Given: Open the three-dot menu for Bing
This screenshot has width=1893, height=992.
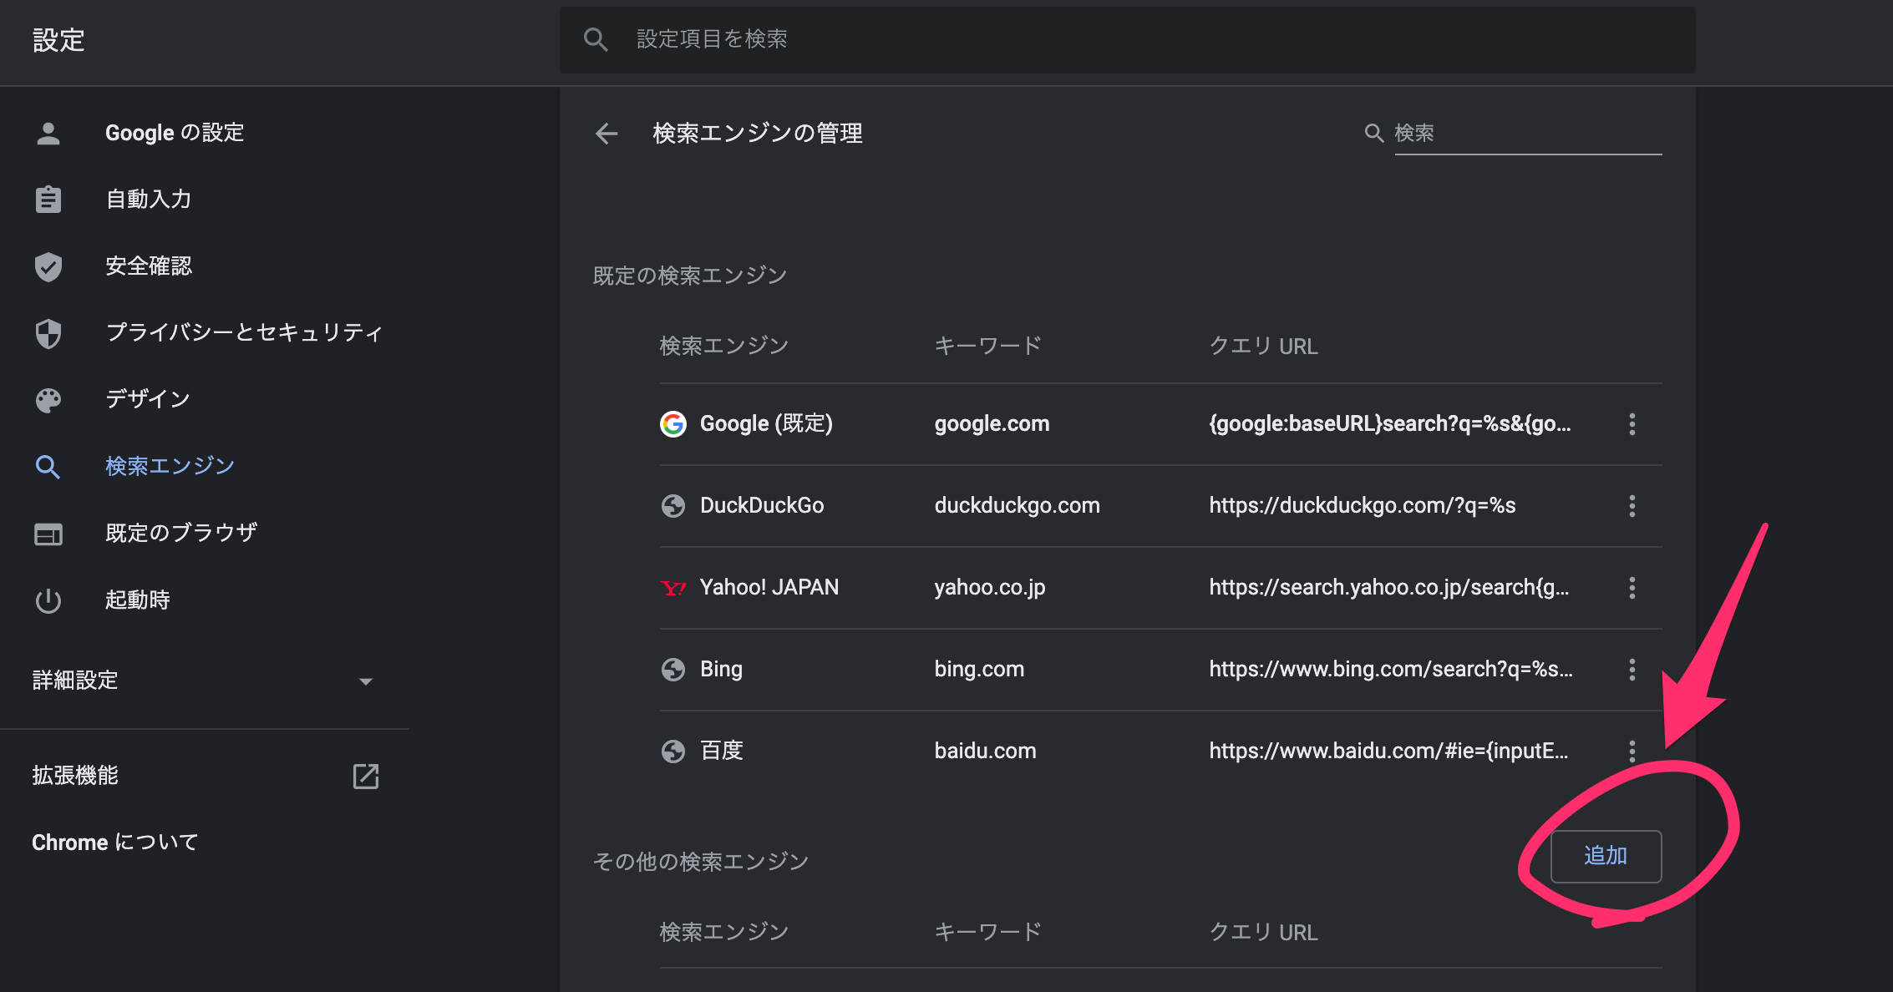Looking at the screenshot, I should pos(1632,670).
